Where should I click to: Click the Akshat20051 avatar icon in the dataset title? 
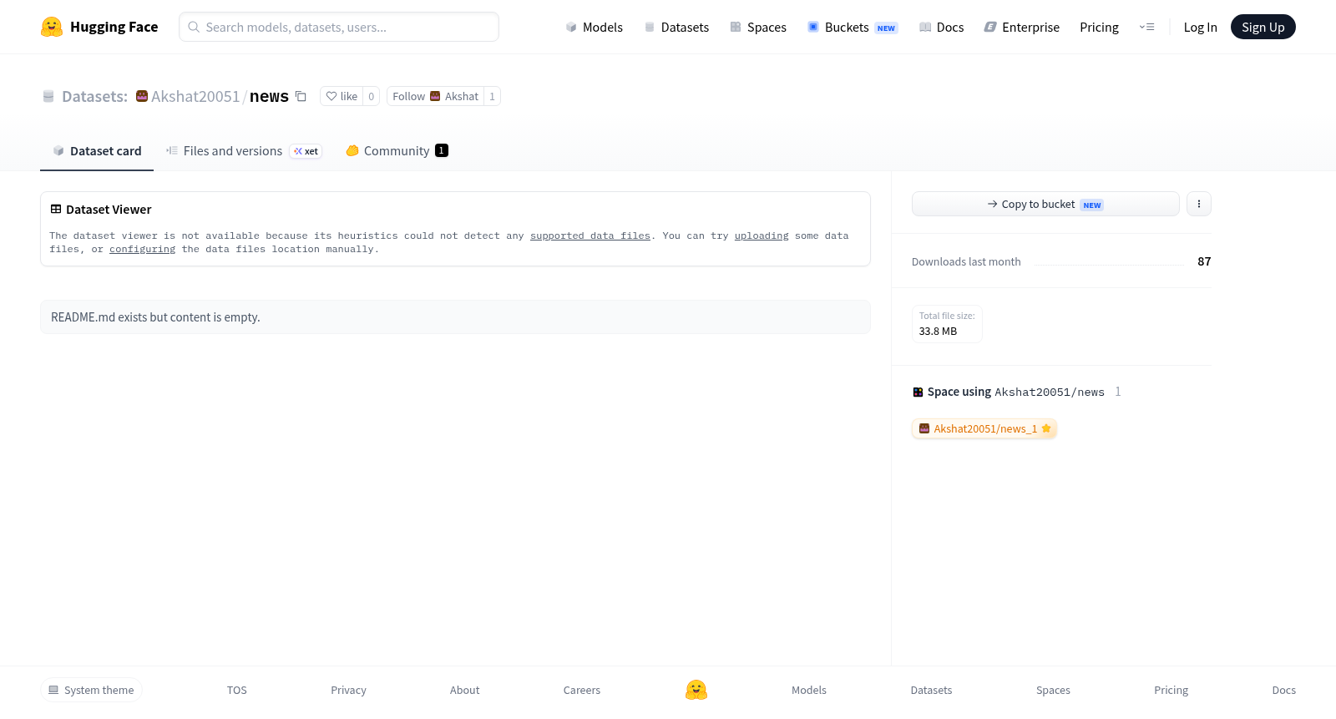click(x=142, y=96)
